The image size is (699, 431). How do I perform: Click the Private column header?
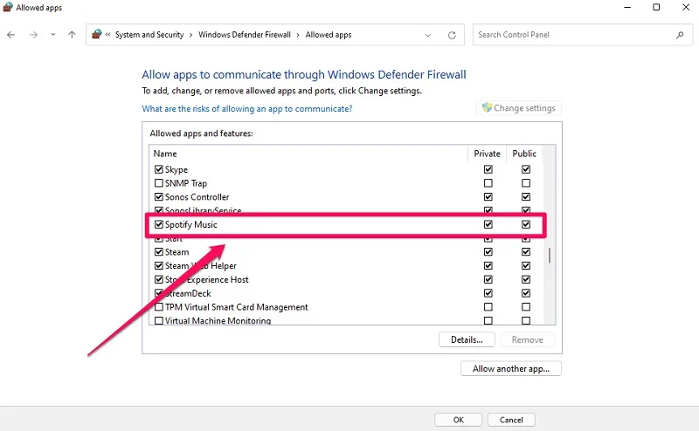click(487, 154)
